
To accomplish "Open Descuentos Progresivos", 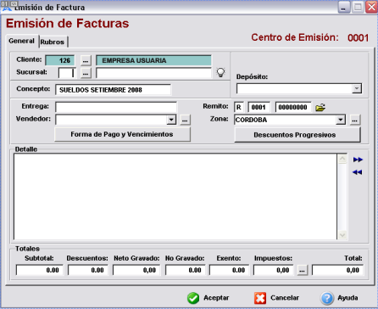I will [x=297, y=135].
